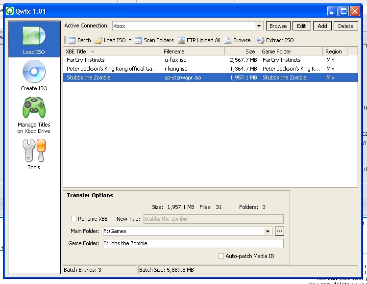Click the sp-stzrwapr.iso filename
Image resolution: width=367 pixels, height=284 pixels.
tap(183, 77)
